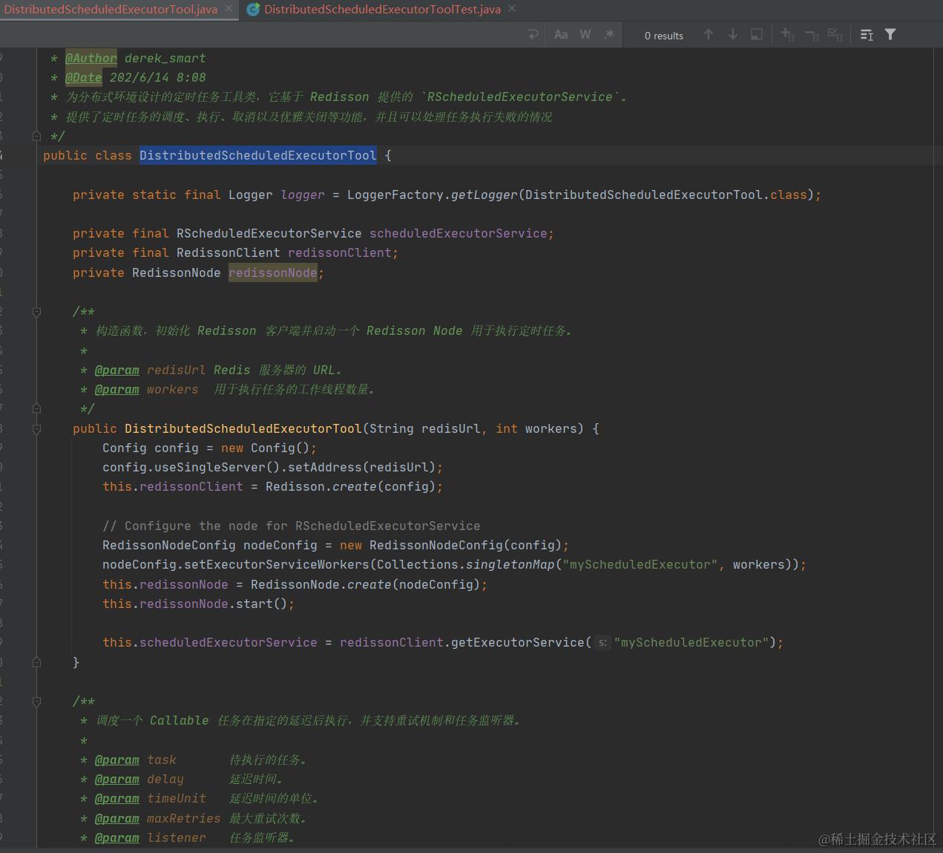943x853 pixels.
Task: Collapse the Callable task Javadoc block
Action: [36, 702]
